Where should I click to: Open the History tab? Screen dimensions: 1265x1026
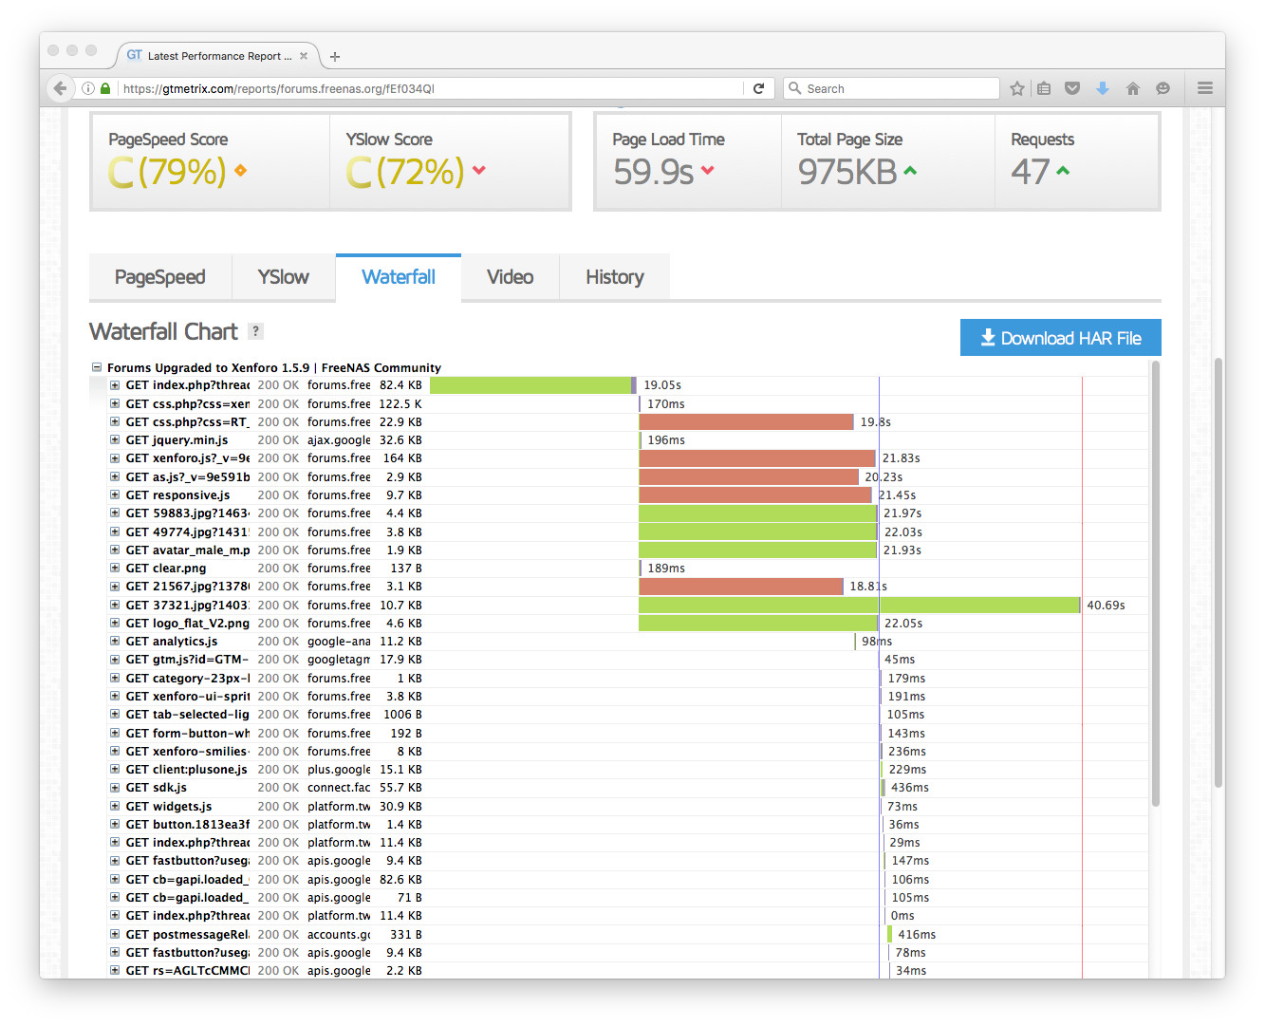point(615,277)
